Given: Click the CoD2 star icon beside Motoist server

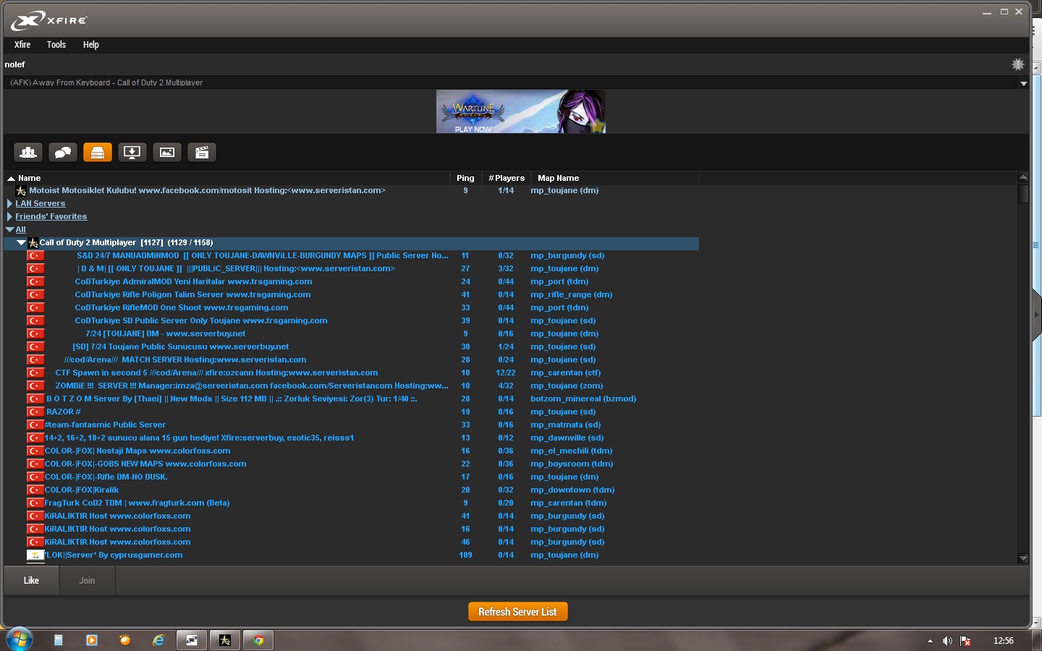Looking at the screenshot, I should tap(21, 191).
